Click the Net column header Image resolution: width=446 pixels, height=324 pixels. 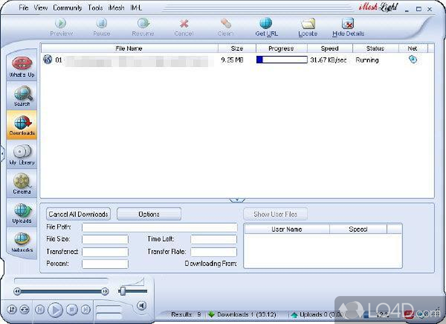tap(413, 49)
